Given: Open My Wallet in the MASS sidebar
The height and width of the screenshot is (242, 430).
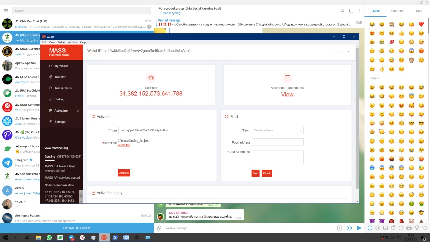Looking at the screenshot, I should (61, 66).
